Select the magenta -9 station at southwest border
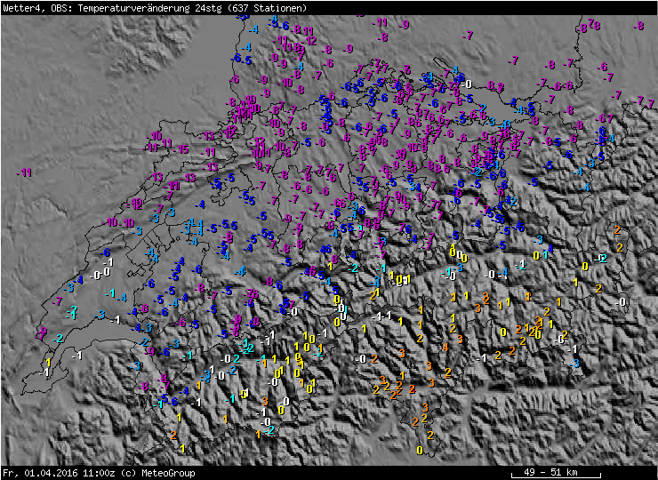The width and height of the screenshot is (658, 480). click(43, 332)
